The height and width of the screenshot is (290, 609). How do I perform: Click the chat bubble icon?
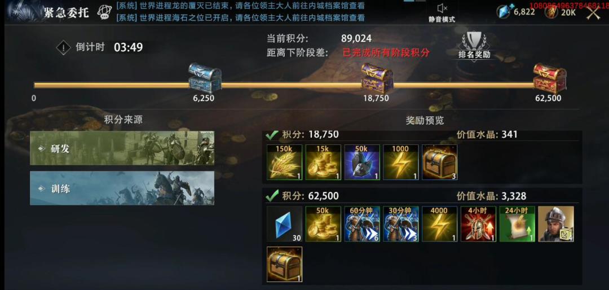click(104, 12)
